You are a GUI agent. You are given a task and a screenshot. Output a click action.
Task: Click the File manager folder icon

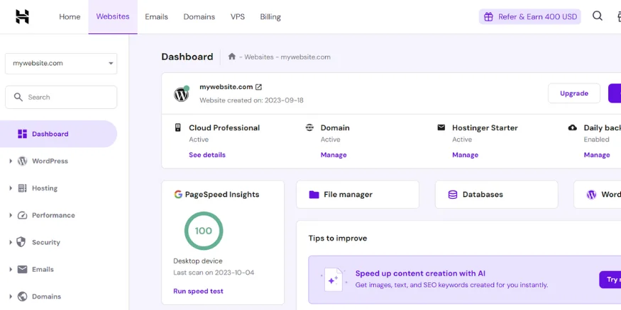click(314, 195)
